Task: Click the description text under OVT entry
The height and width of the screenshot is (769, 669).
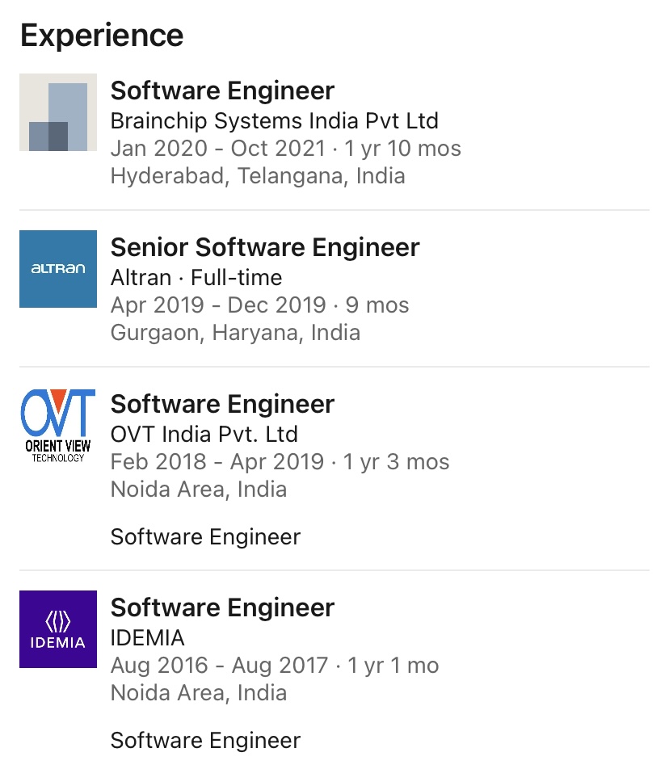Action: pos(205,537)
